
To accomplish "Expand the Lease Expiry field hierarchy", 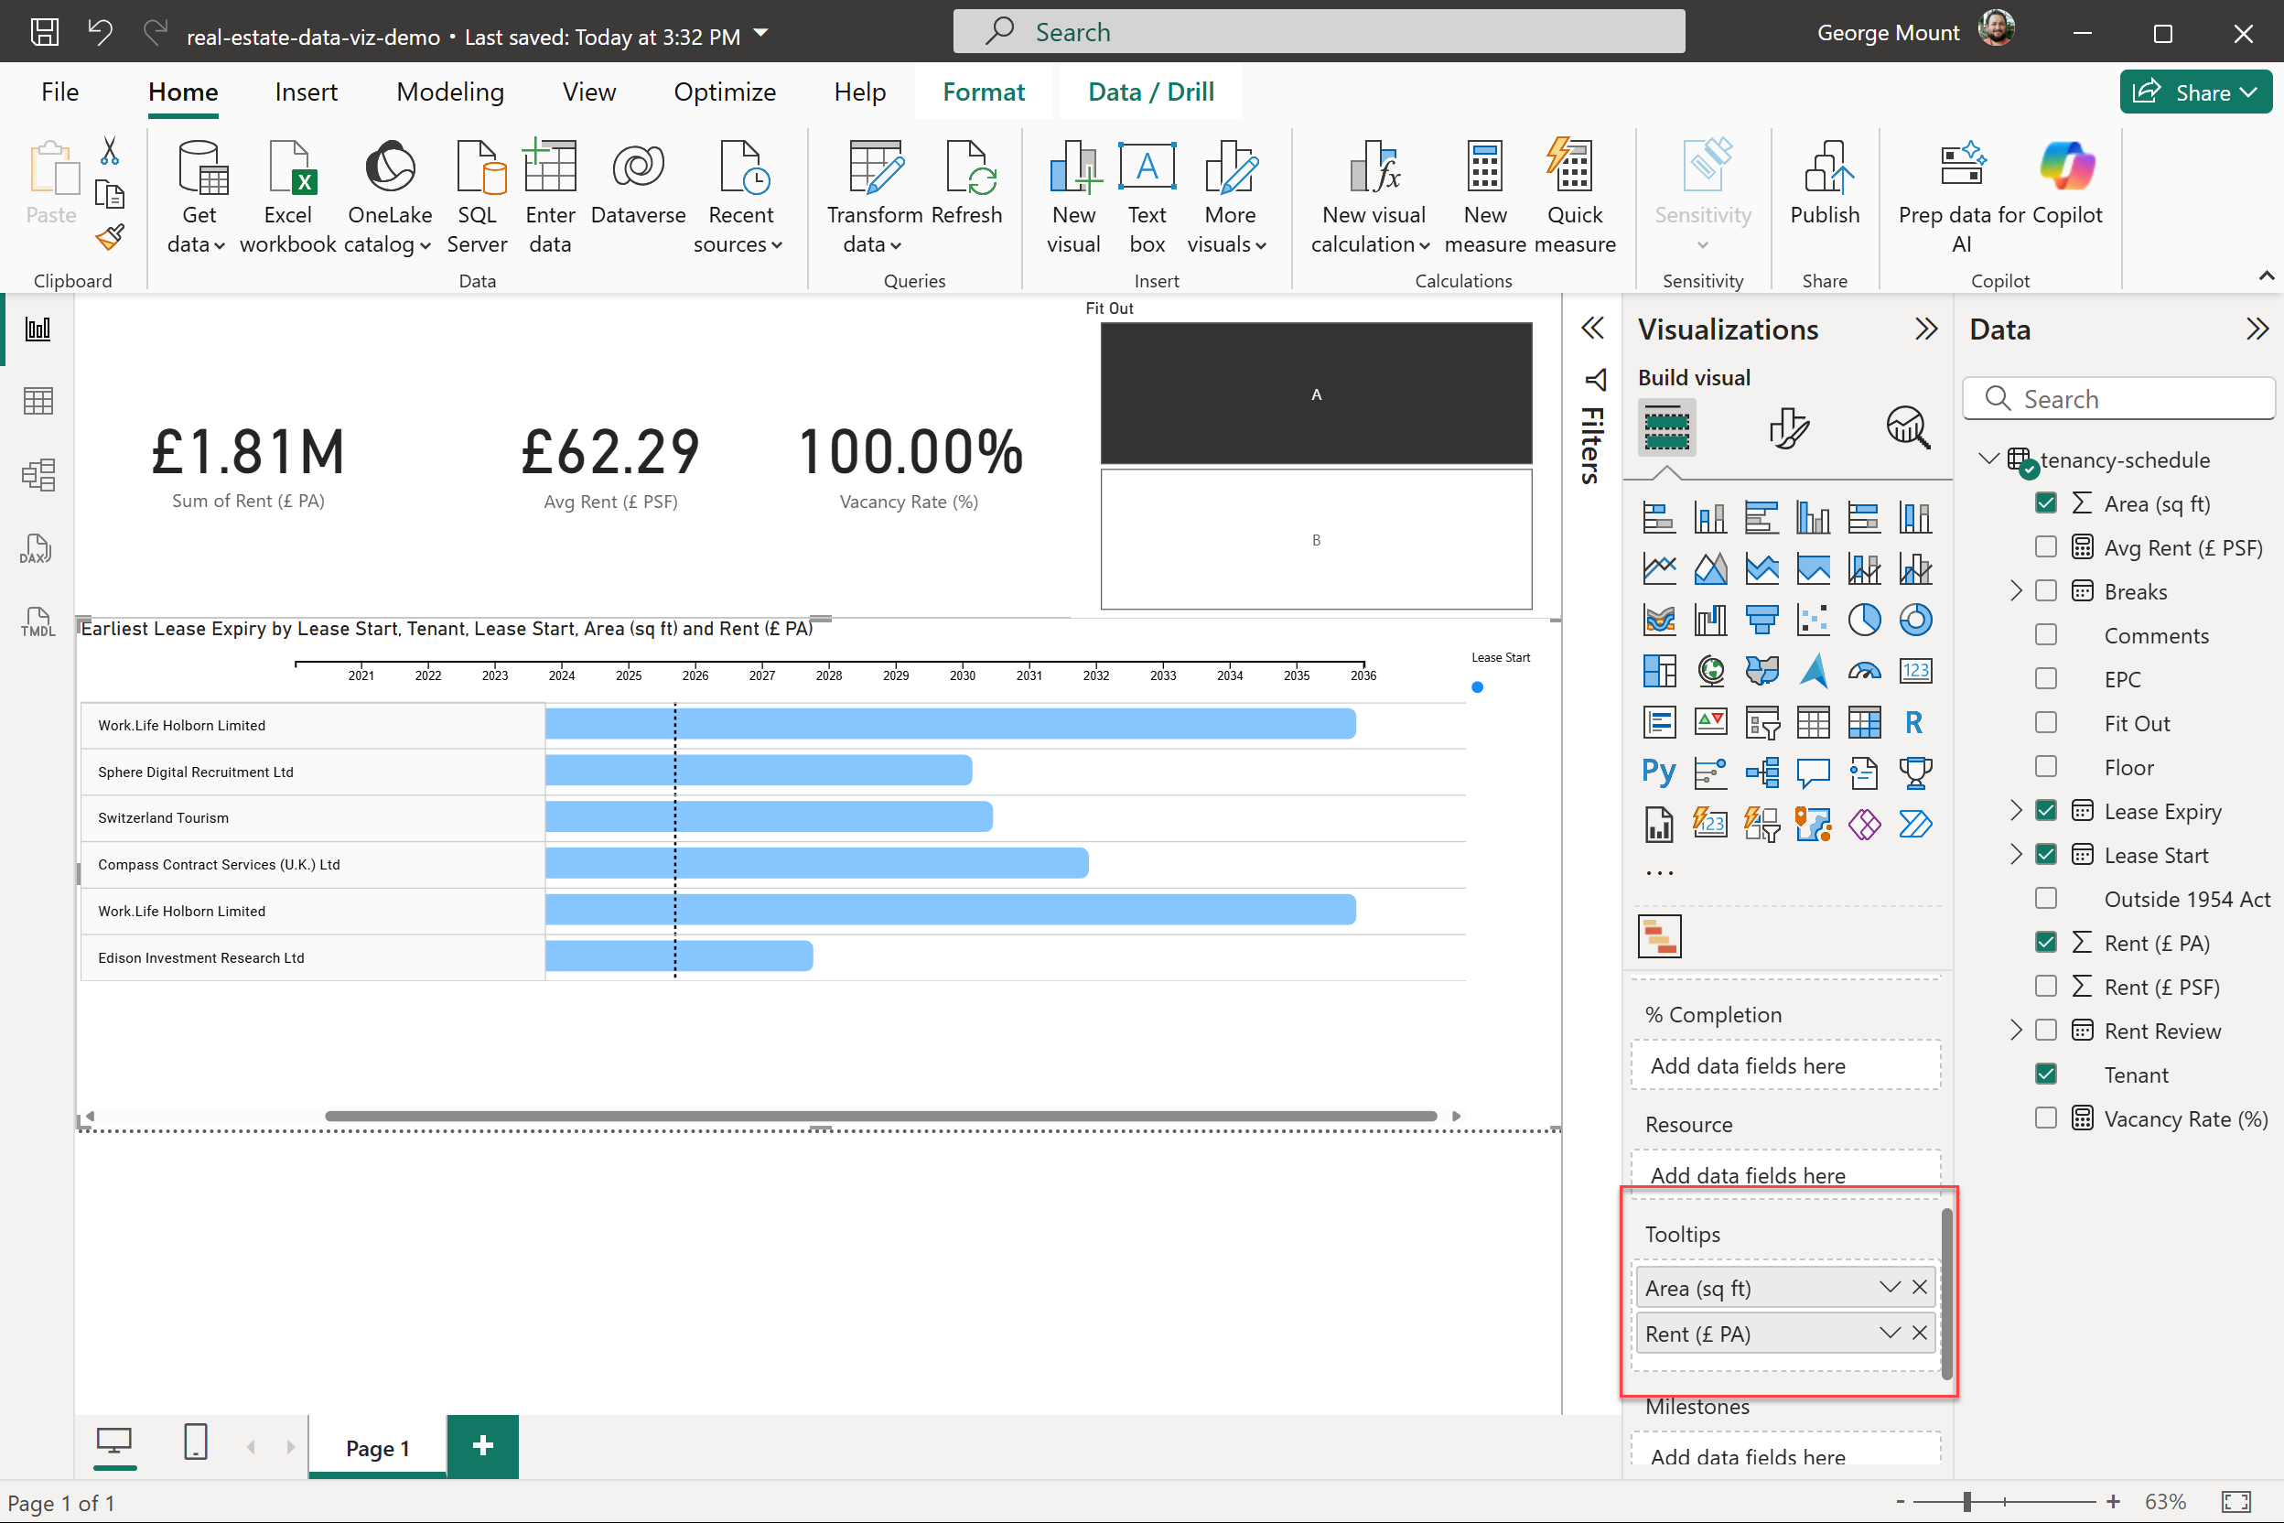I will pos(2016,810).
